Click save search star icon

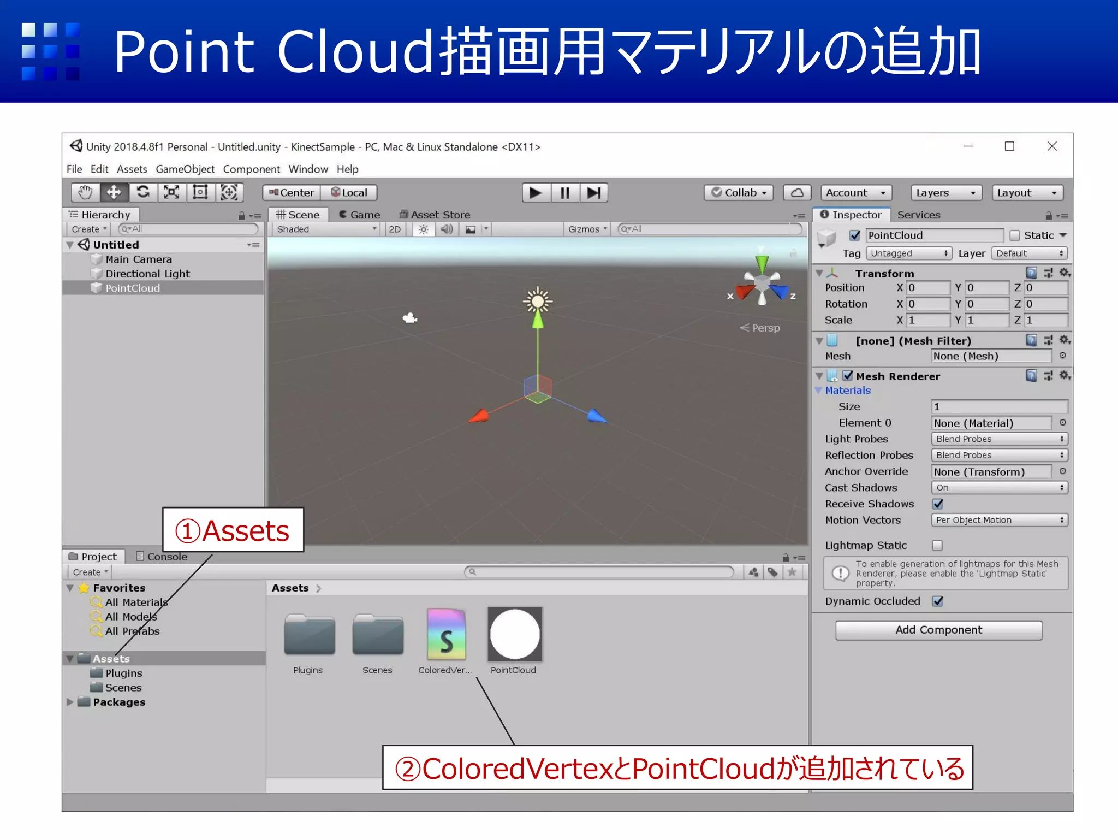(x=792, y=572)
